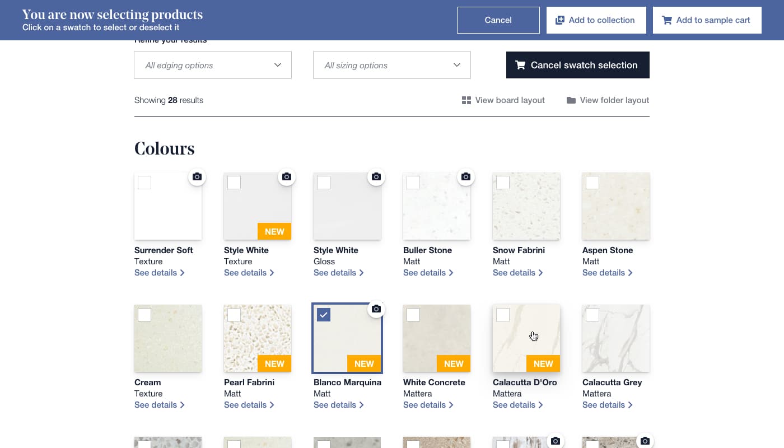The image size is (784, 448).
Task: Switch to View folder layout
Action: tap(608, 100)
